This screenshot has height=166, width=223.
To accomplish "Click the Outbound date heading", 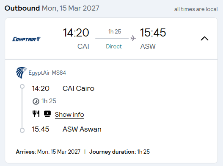I will coord(52,8).
